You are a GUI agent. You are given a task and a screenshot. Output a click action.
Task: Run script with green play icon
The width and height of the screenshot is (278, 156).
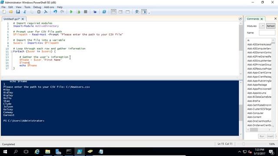[x=71, y=12]
